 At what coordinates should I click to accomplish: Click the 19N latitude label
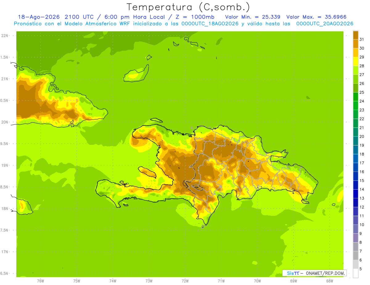point(5,165)
